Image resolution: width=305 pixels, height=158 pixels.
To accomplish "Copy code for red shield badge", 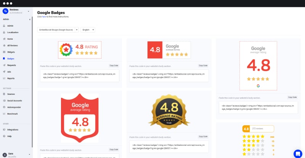I will [x=114, y=150].
